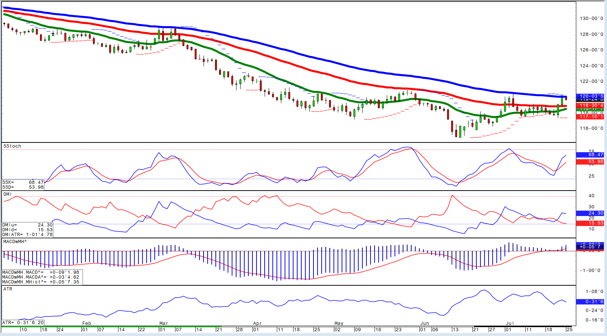Click the MACDwMH.MACDA^= +0-03'4.62 readout
The image size is (607, 336).
[x=41, y=277]
